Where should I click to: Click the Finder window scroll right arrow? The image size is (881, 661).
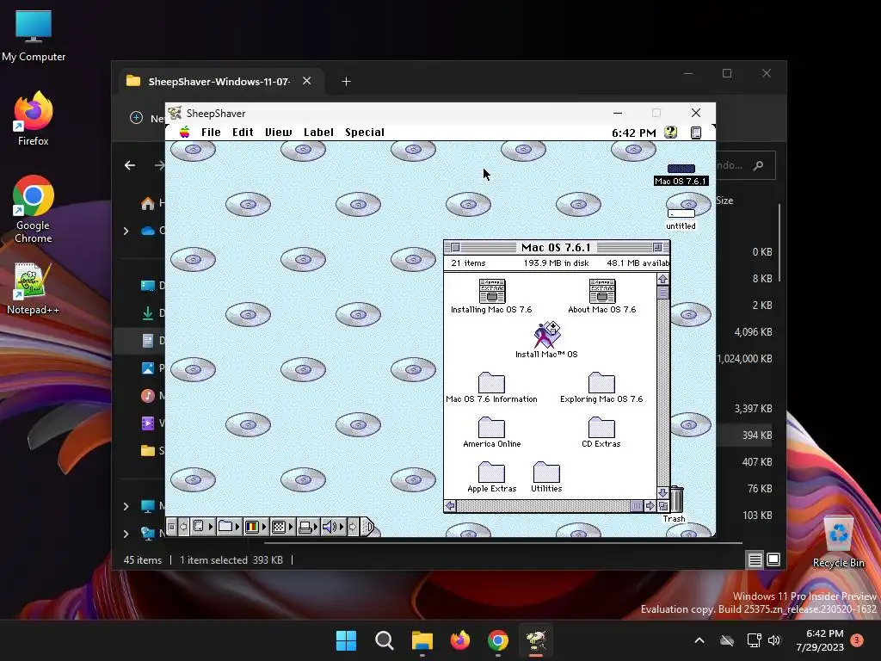[x=650, y=506]
